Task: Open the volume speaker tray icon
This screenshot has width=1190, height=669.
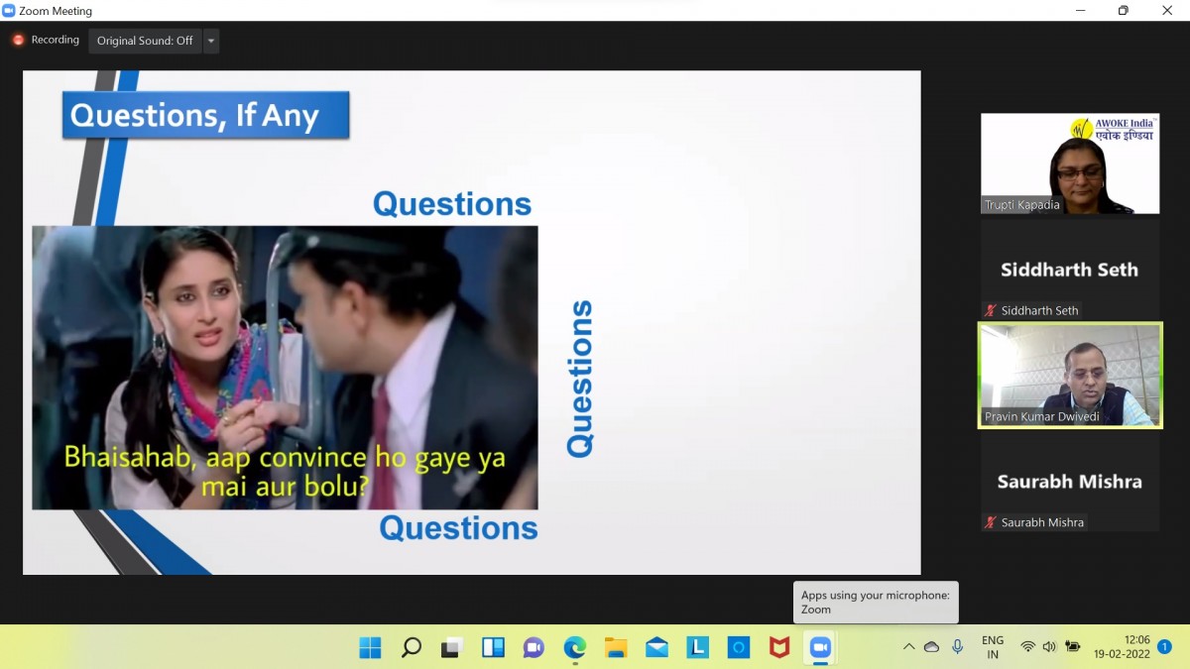Action: [x=1049, y=647]
